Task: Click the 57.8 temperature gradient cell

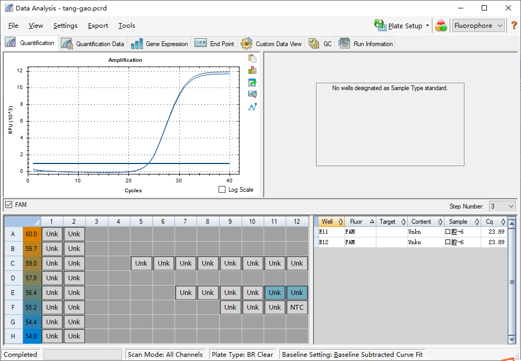Action: (x=32, y=278)
